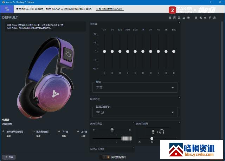Image resolution: width=225 pixels, height=161 pixels.
Task: Click the high-volume speaker icon of mic volume
Action: (x=130, y=130)
